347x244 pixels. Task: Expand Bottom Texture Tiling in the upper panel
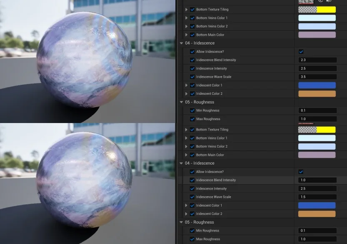[186, 10]
